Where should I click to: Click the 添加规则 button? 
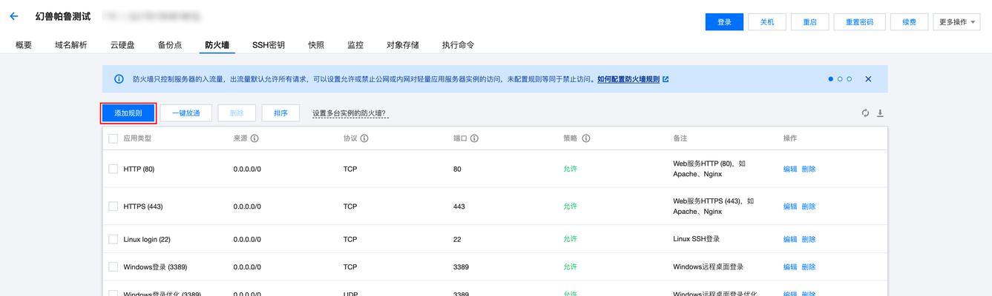click(128, 113)
